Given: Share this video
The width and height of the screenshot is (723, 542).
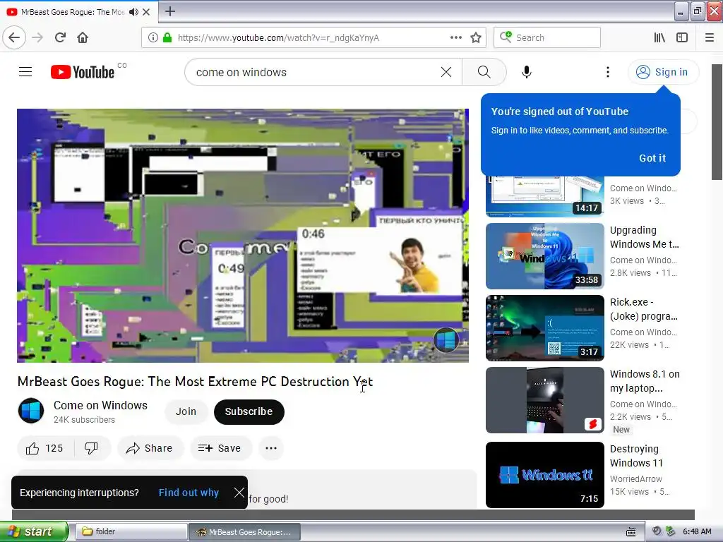Looking at the screenshot, I should click(x=150, y=448).
